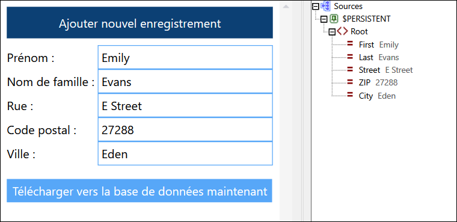Collapse the Sources tree node

[x=316, y=7]
